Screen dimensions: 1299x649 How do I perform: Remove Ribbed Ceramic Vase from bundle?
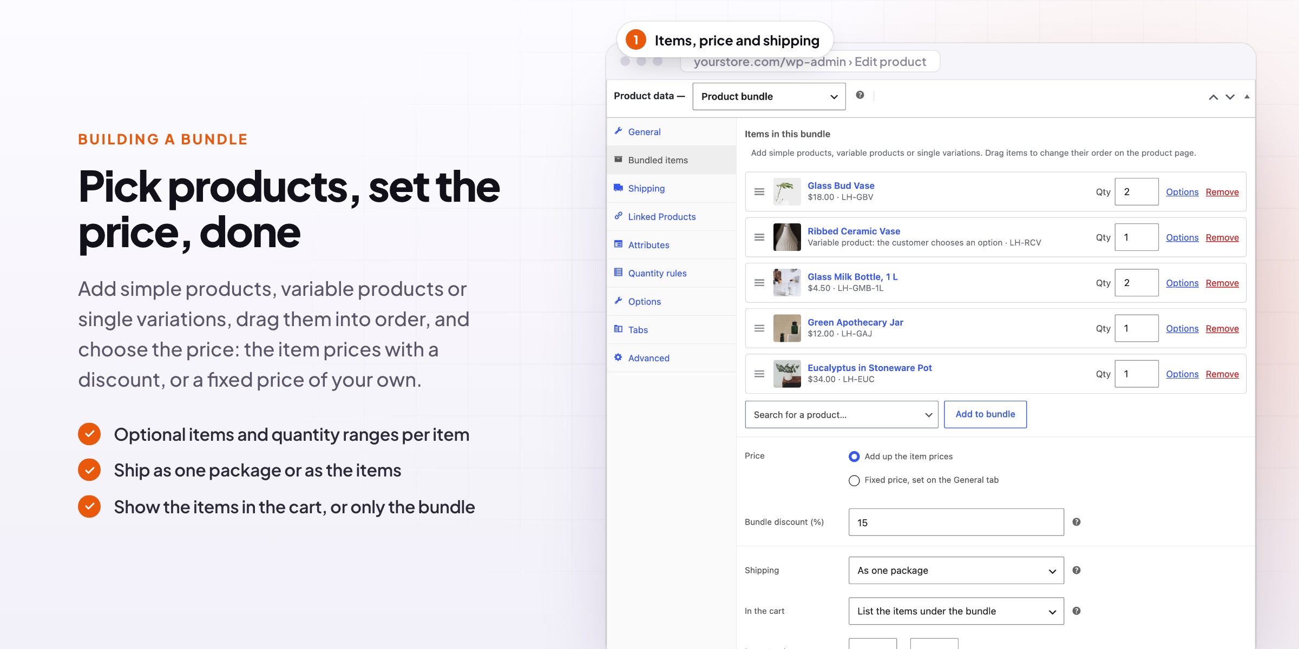pyautogui.click(x=1222, y=237)
